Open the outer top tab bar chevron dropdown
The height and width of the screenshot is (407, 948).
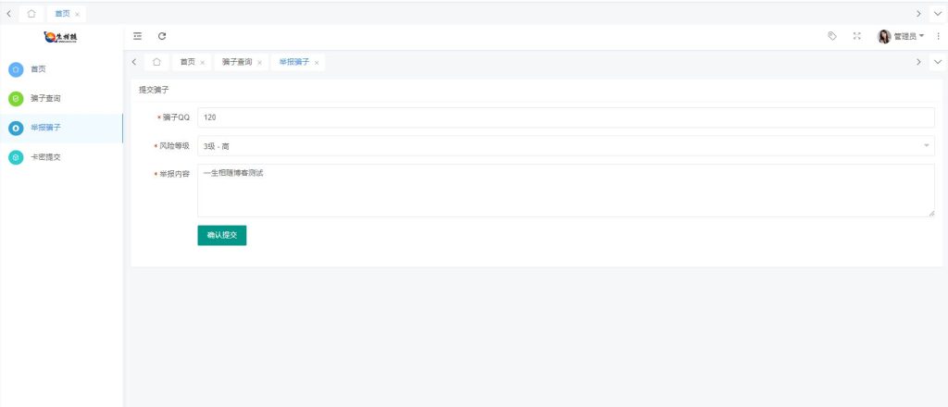coord(938,14)
